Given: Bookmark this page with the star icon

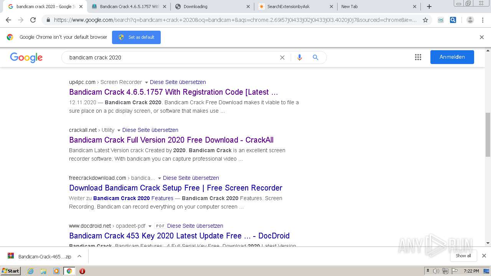Looking at the screenshot, I should click(425, 20).
